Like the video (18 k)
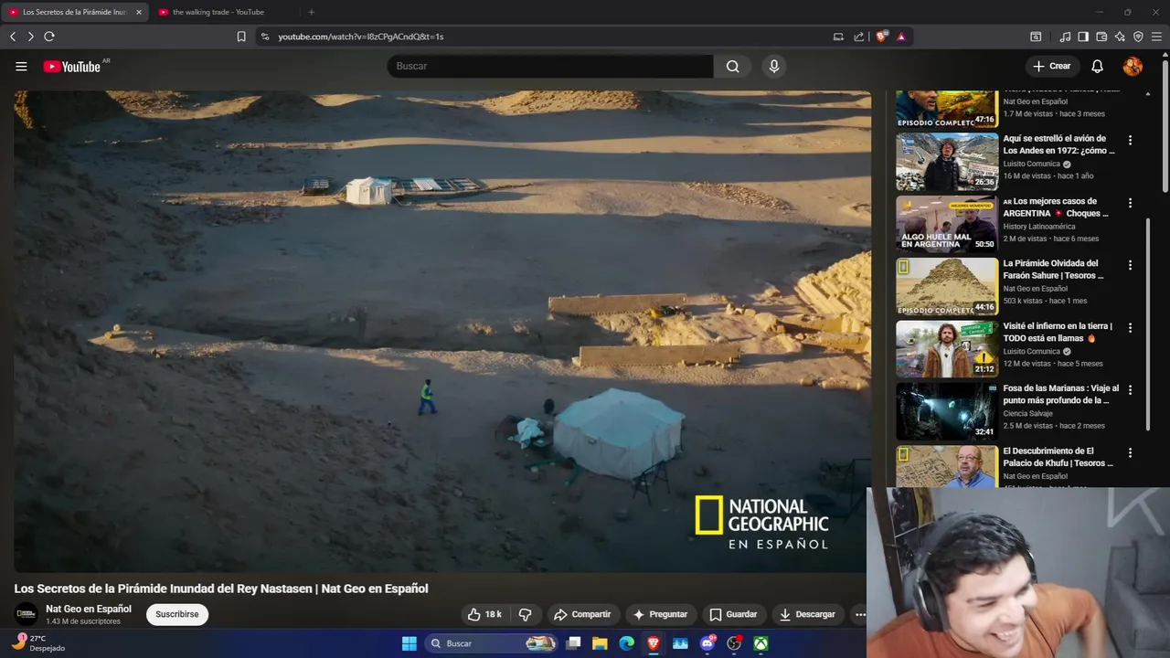Image resolution: width=1170 pixels, height=658 pixels. [484, 614]
